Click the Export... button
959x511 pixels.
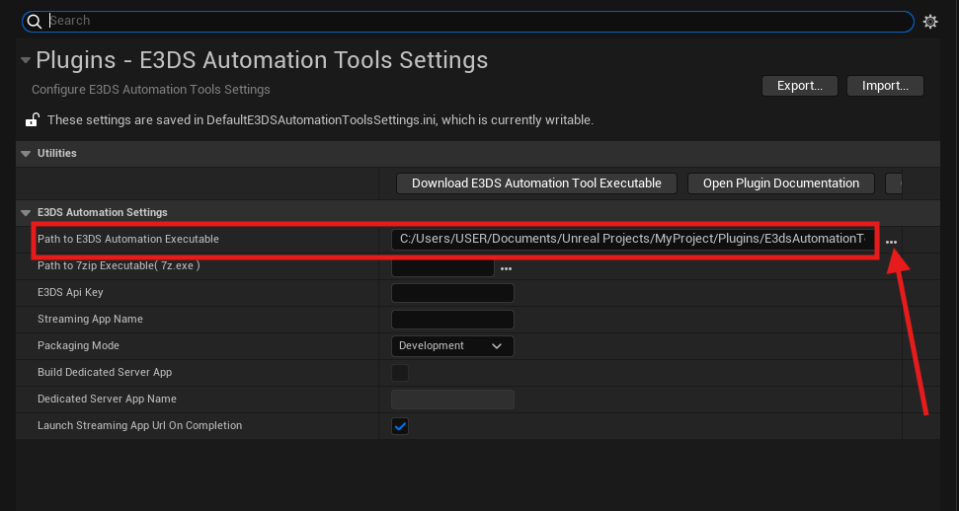[800, 86]
